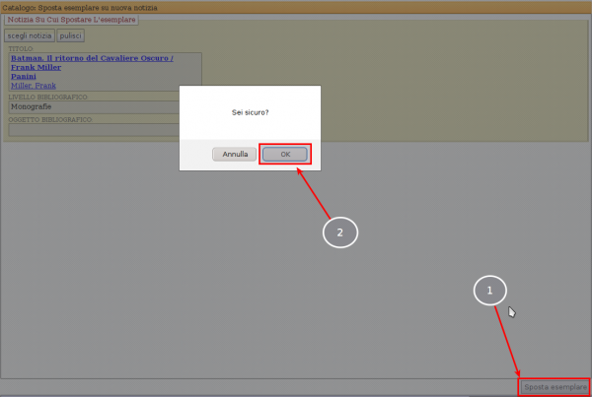Image resolution: width=592 pixels, height=397 pixels.
Task: Click the 'Sposta esemplare' button
Action: pyautogui.click(x=555, y=387)
